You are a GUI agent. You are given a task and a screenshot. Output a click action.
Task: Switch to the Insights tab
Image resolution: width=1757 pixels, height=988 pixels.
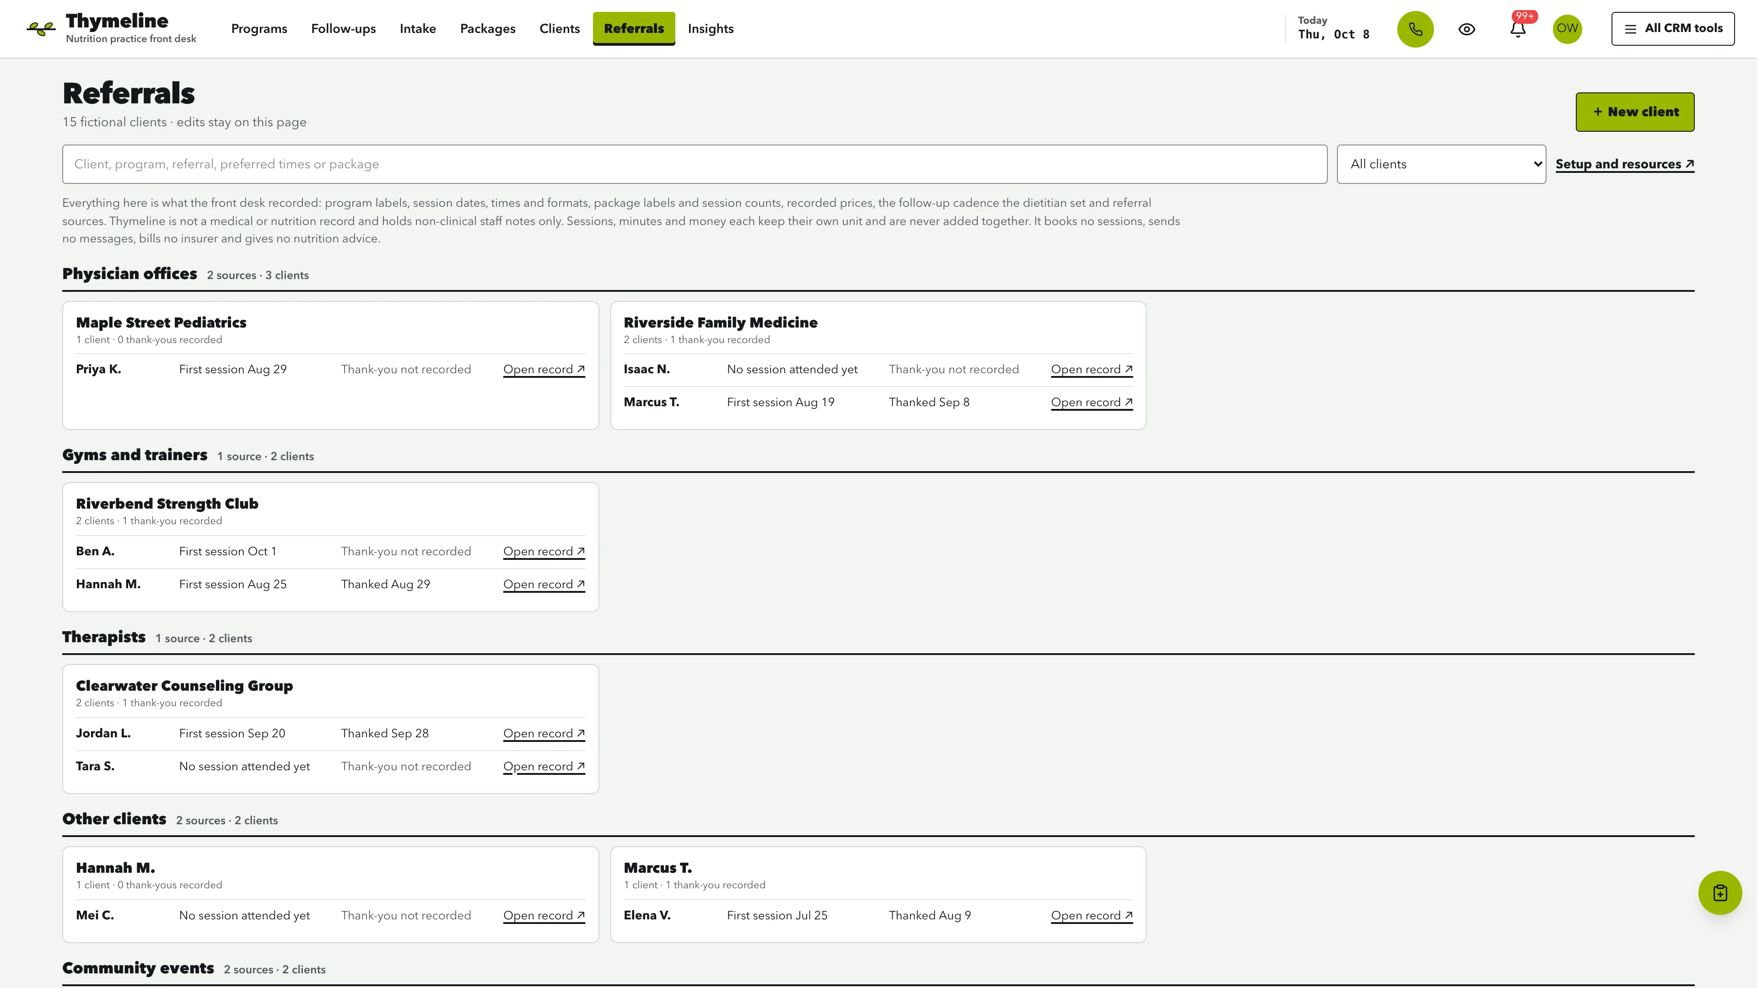click(710, 29)
